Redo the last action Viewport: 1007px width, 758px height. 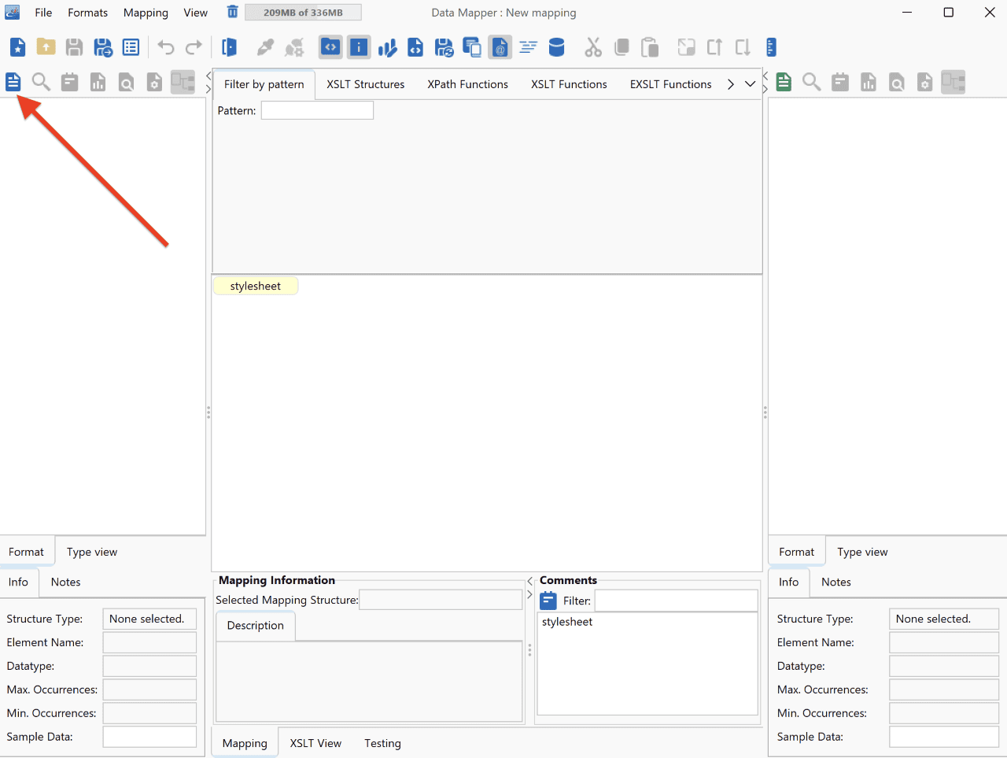coord(194,47)
